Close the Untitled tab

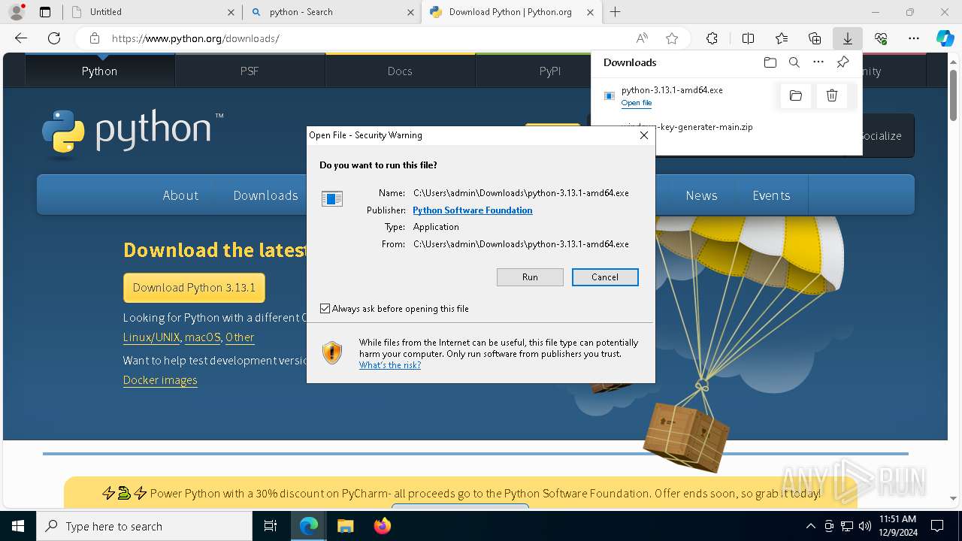point(231,12)
